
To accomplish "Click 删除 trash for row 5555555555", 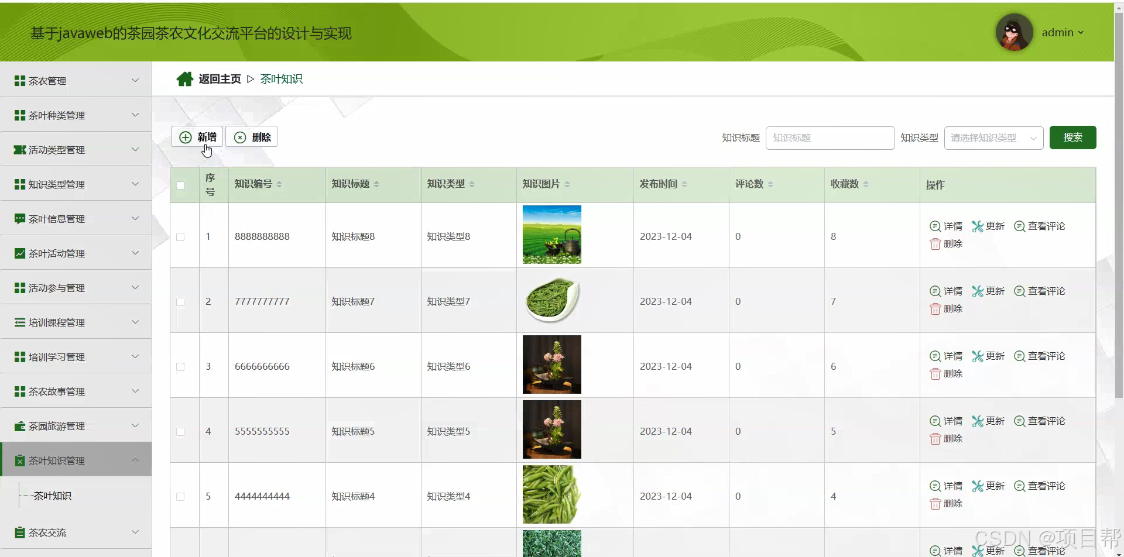I will click(946, 439).
